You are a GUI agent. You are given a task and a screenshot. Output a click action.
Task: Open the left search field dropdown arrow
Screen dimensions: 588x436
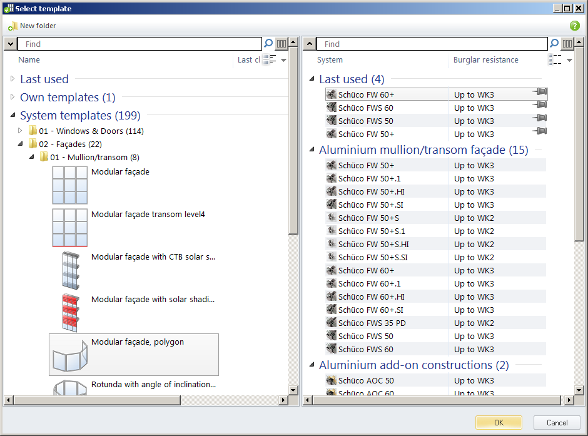pyautogui.click(x=10, y=44)
